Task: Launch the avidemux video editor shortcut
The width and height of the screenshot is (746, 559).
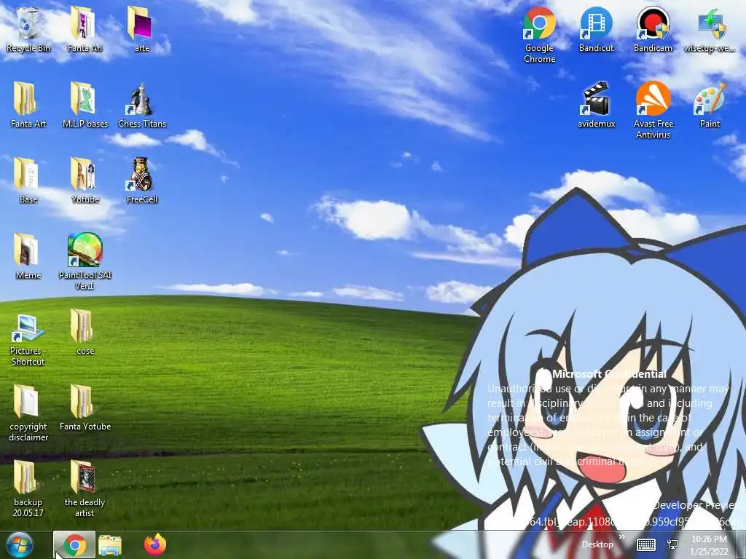Action: pyautogui.click(x=596, y=105)
